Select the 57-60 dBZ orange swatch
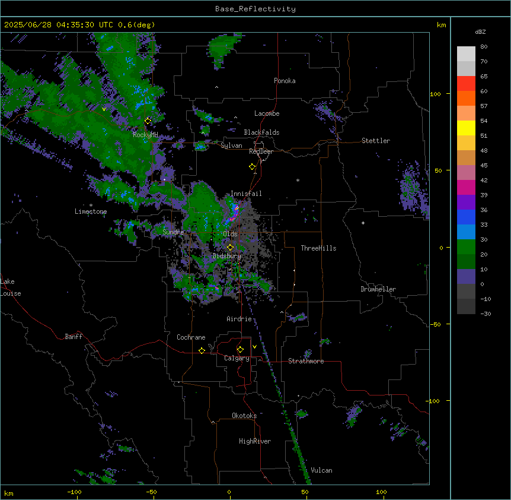511x500 pixels. (x=466, y=98)
